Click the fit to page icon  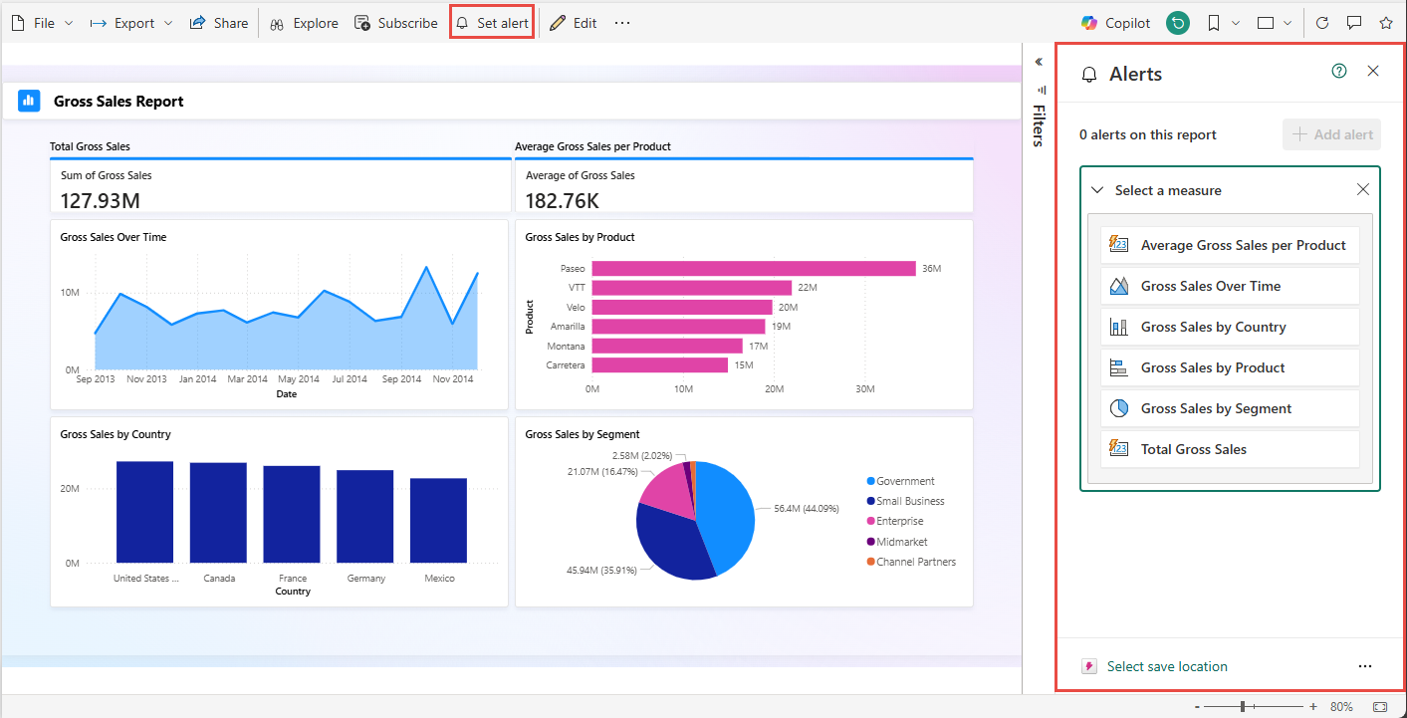pyautogui.click(x=1380, y=706)
